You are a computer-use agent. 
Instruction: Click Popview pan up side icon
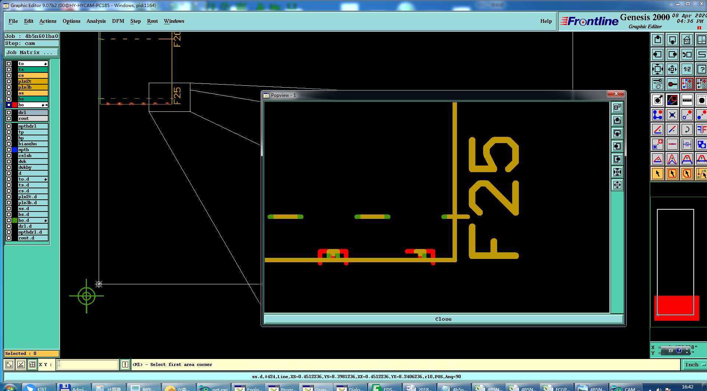tap(618, 120)
